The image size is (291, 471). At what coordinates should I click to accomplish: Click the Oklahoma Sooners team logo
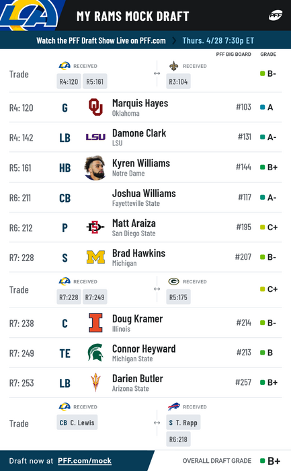95,107
